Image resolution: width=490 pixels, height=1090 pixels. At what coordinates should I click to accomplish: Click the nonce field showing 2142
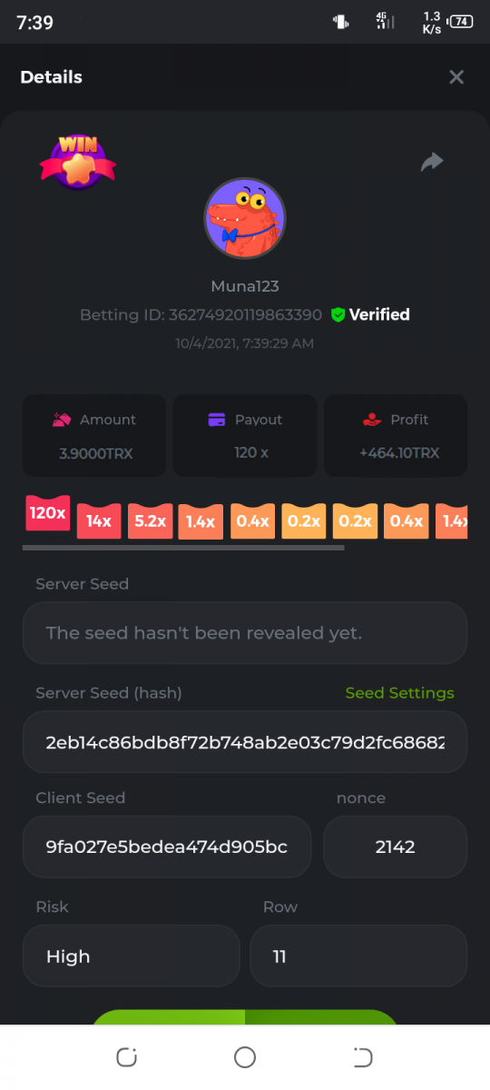pos(396,847)
